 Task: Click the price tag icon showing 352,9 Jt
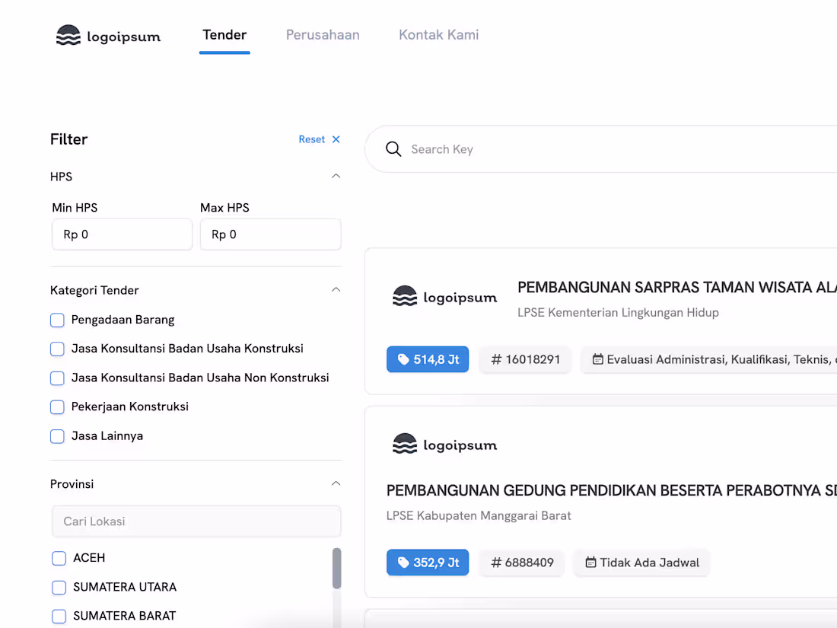point(403,562)
